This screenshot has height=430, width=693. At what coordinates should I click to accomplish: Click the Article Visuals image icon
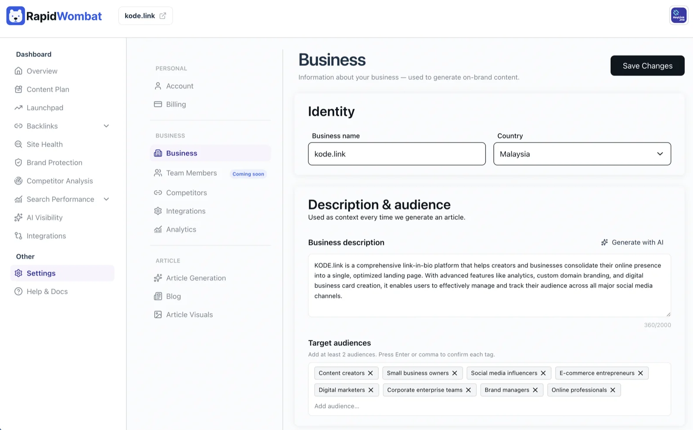pos(158,314)
